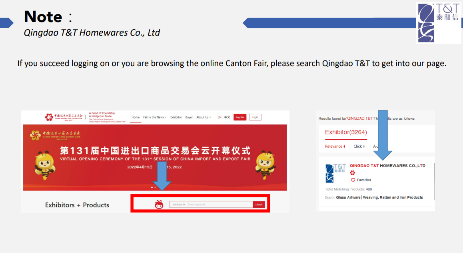Click the T&T company logo thumbnail in results

(335, 173)
